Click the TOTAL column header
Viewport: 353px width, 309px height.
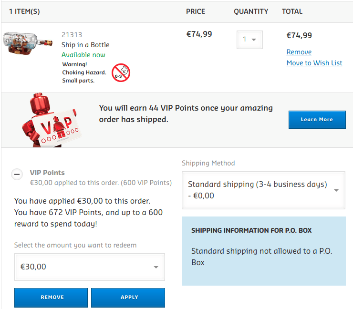click(292, 11)
